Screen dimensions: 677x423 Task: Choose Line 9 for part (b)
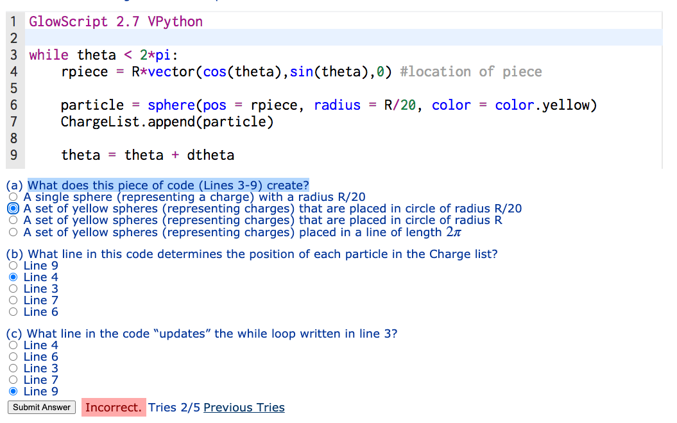click(x=13, y=266)
